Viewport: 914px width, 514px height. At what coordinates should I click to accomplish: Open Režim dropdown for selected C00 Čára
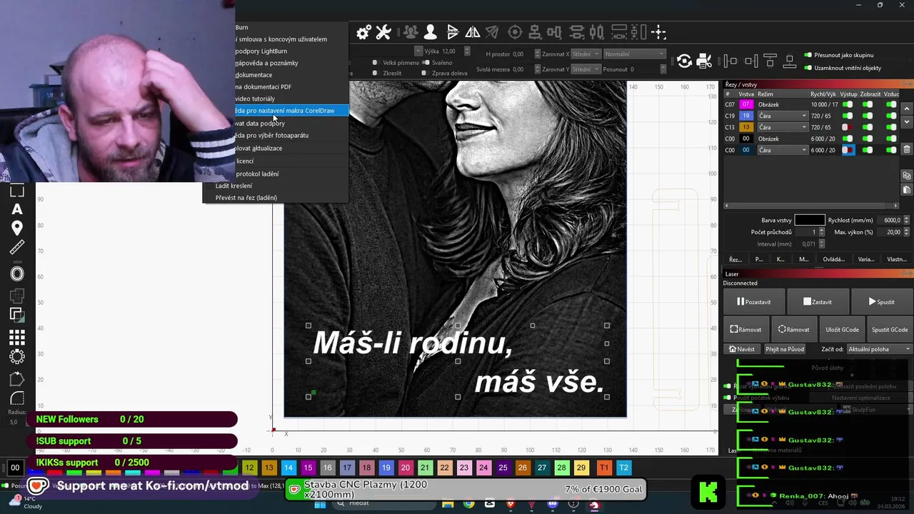coord(783,150)
